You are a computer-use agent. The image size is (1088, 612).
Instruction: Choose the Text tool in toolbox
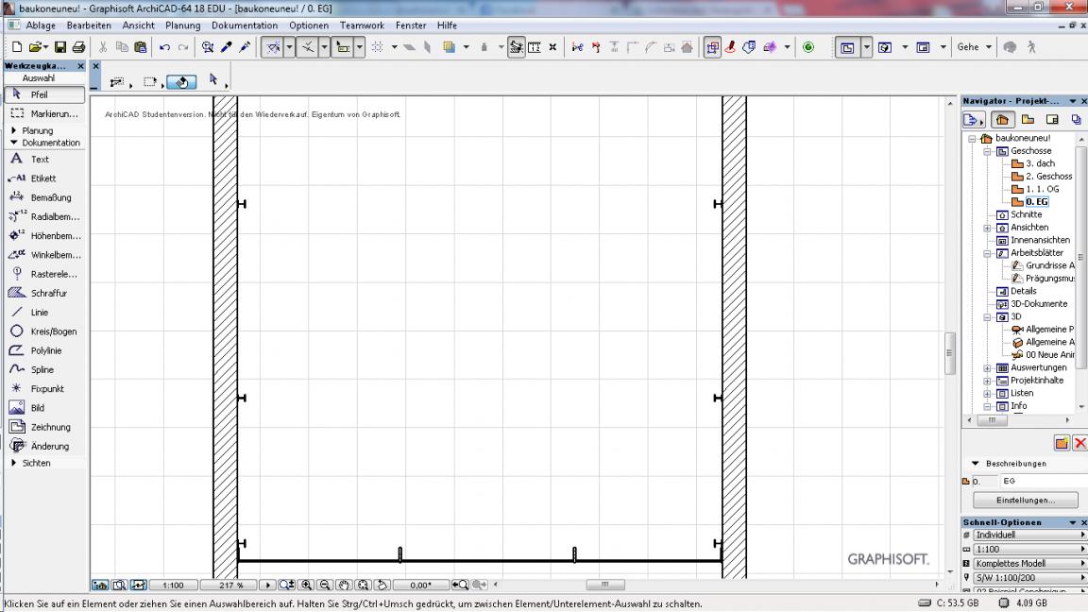(44, 159)
